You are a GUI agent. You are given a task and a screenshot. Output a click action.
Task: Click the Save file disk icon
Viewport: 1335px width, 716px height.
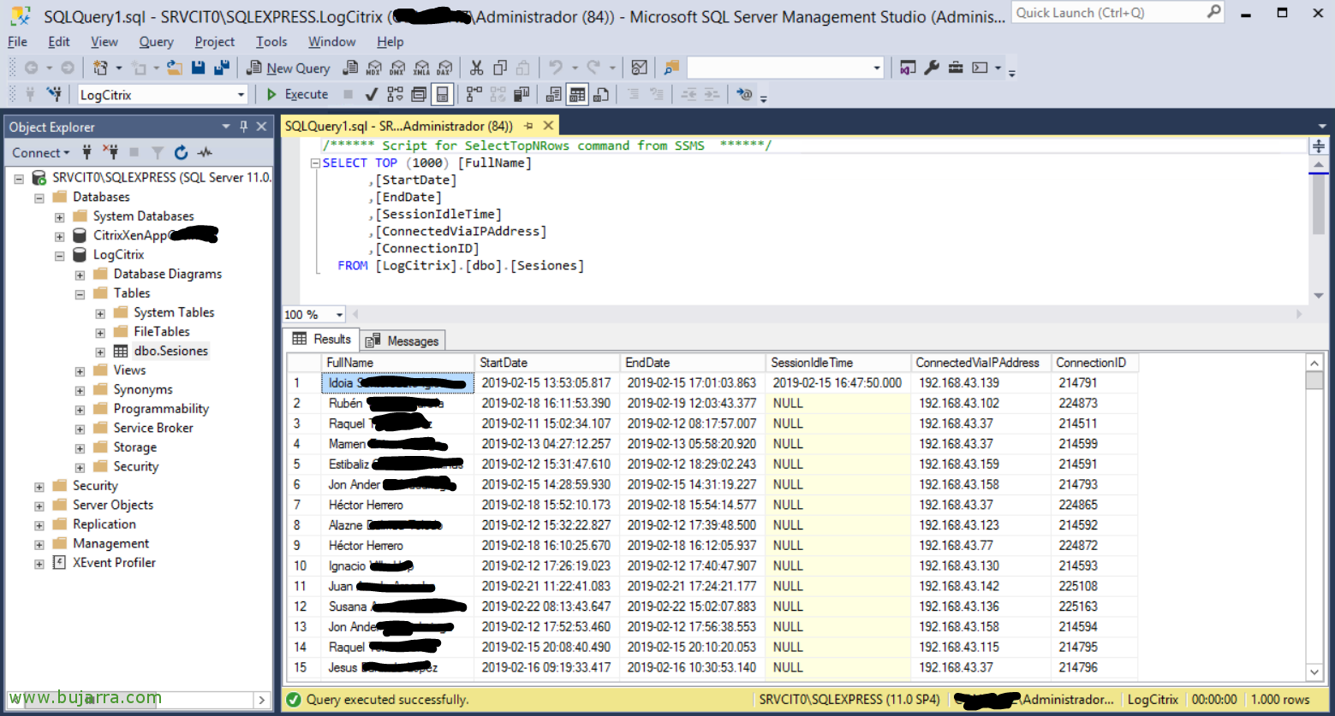click(199, 68)
